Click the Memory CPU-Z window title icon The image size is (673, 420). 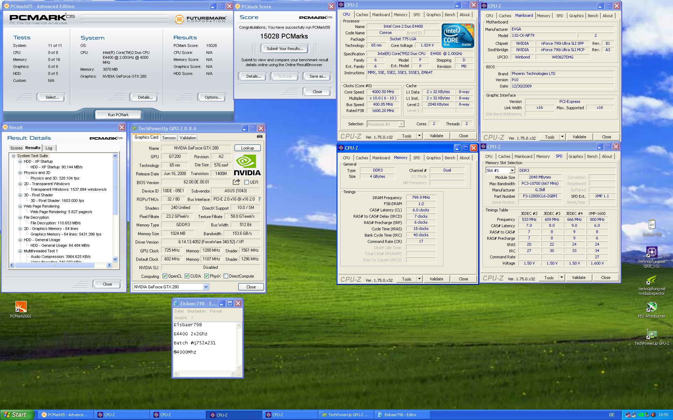(x=341, y=148)
